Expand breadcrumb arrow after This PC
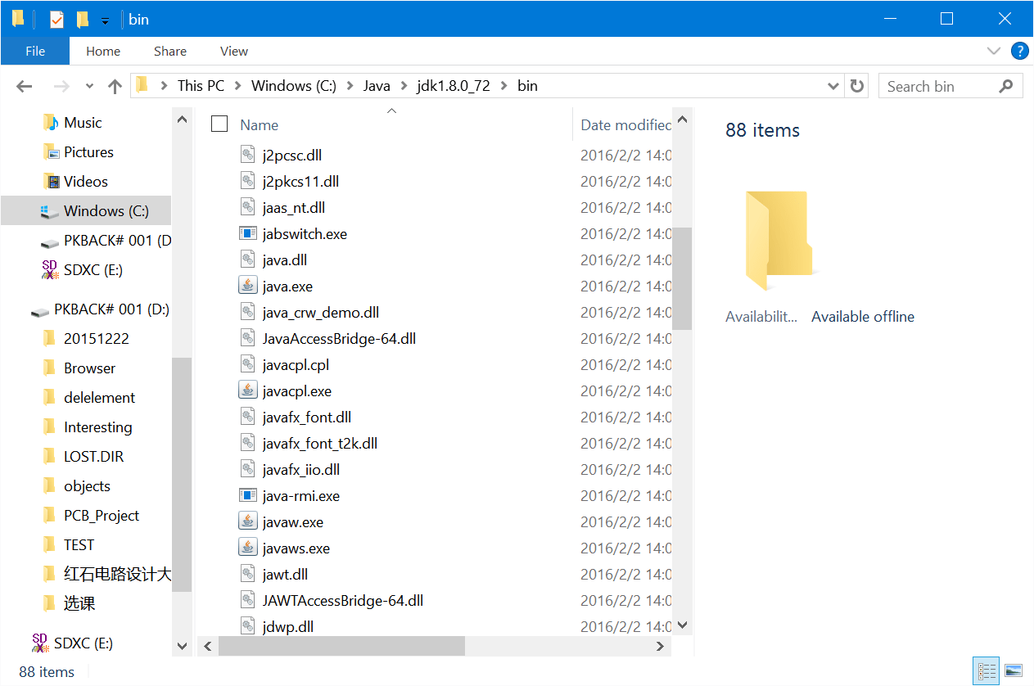This screenshot has height=686, width=1034. (237, 86)
